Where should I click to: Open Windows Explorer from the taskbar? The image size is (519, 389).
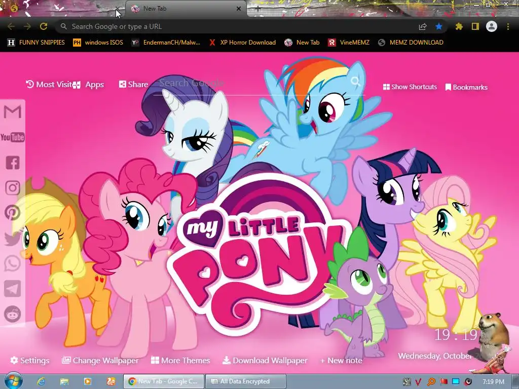click(64, 381)
